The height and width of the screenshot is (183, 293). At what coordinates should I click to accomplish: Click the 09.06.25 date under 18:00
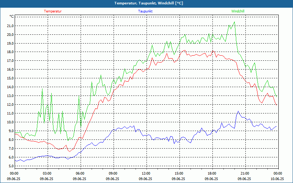click(212, 179)
